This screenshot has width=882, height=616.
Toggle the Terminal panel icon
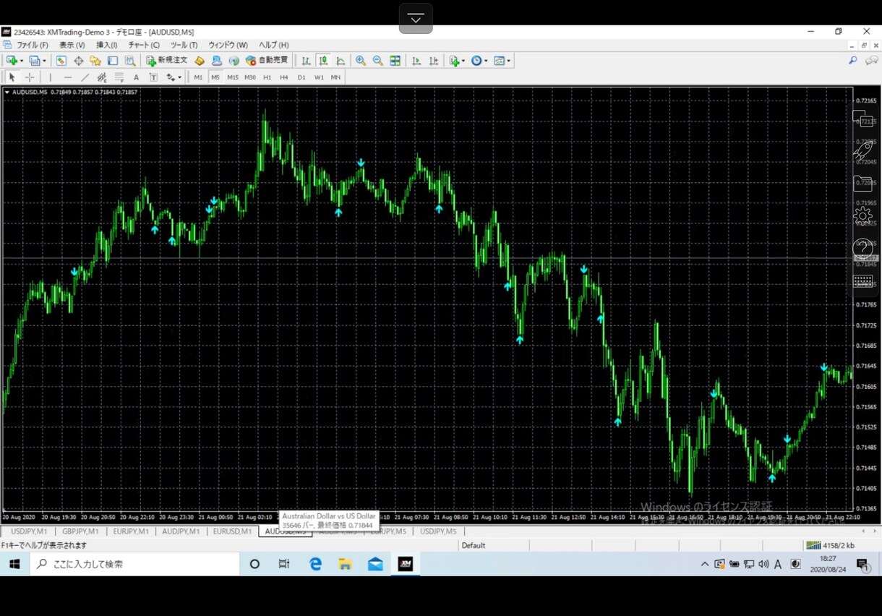tap(113, 61)
